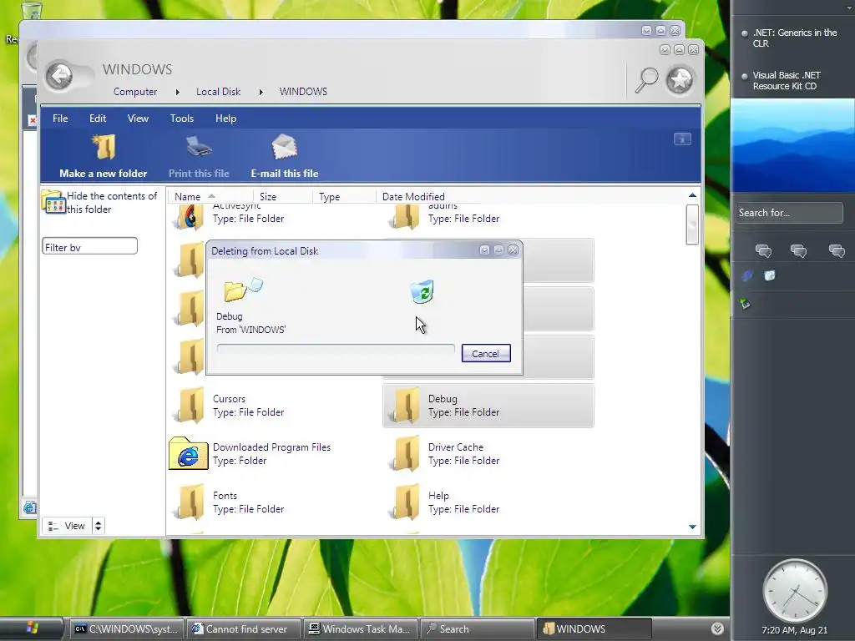Switch to C:\WINDOWS\syst... taskbar button
The image size is (855, 641).
pyautogui.click(x=127, y=628)
